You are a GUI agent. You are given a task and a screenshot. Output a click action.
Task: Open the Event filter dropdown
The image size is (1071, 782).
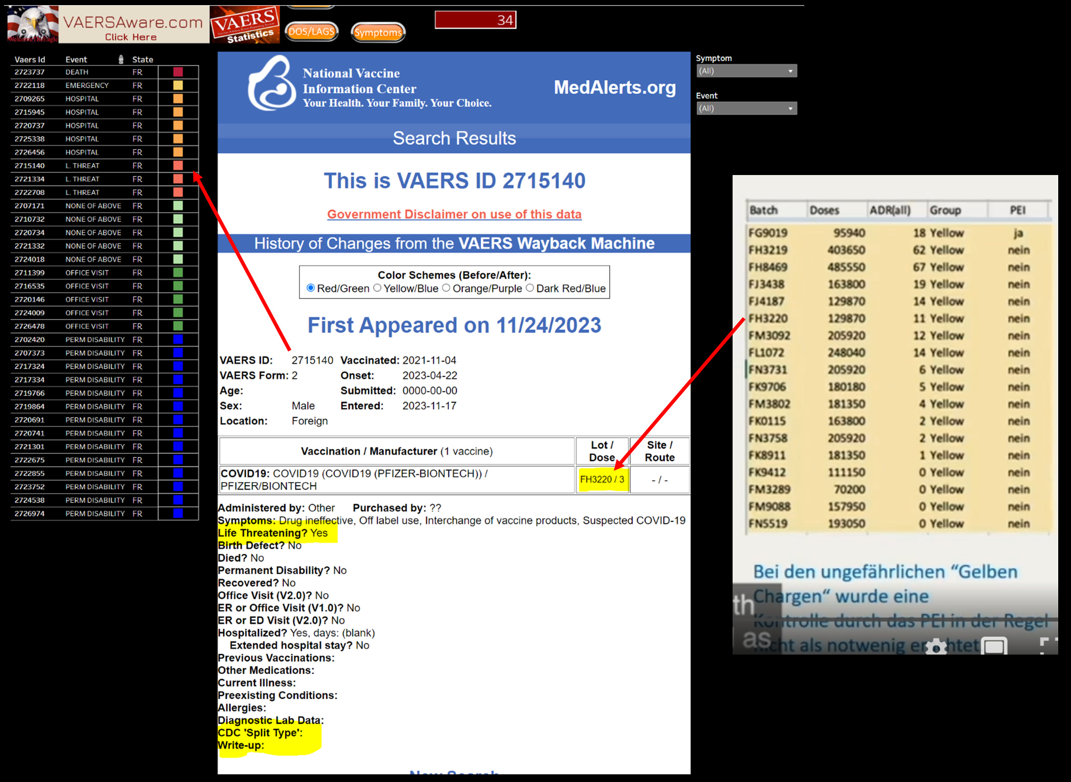click(746, 108)
